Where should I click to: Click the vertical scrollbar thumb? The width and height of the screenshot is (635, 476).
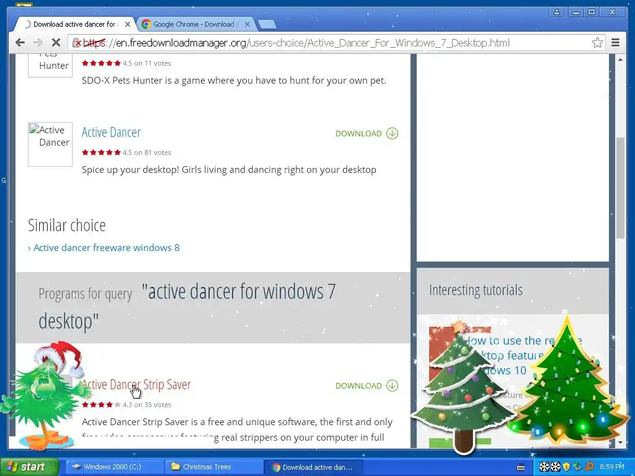(620, 188)
